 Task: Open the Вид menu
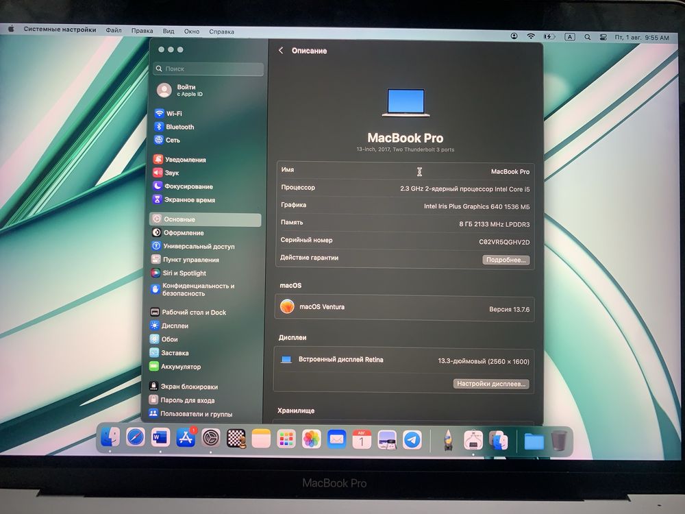tap(169, 31)
